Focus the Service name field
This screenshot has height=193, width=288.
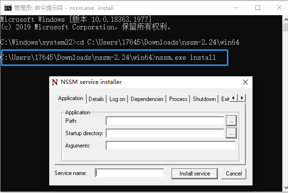129,173
